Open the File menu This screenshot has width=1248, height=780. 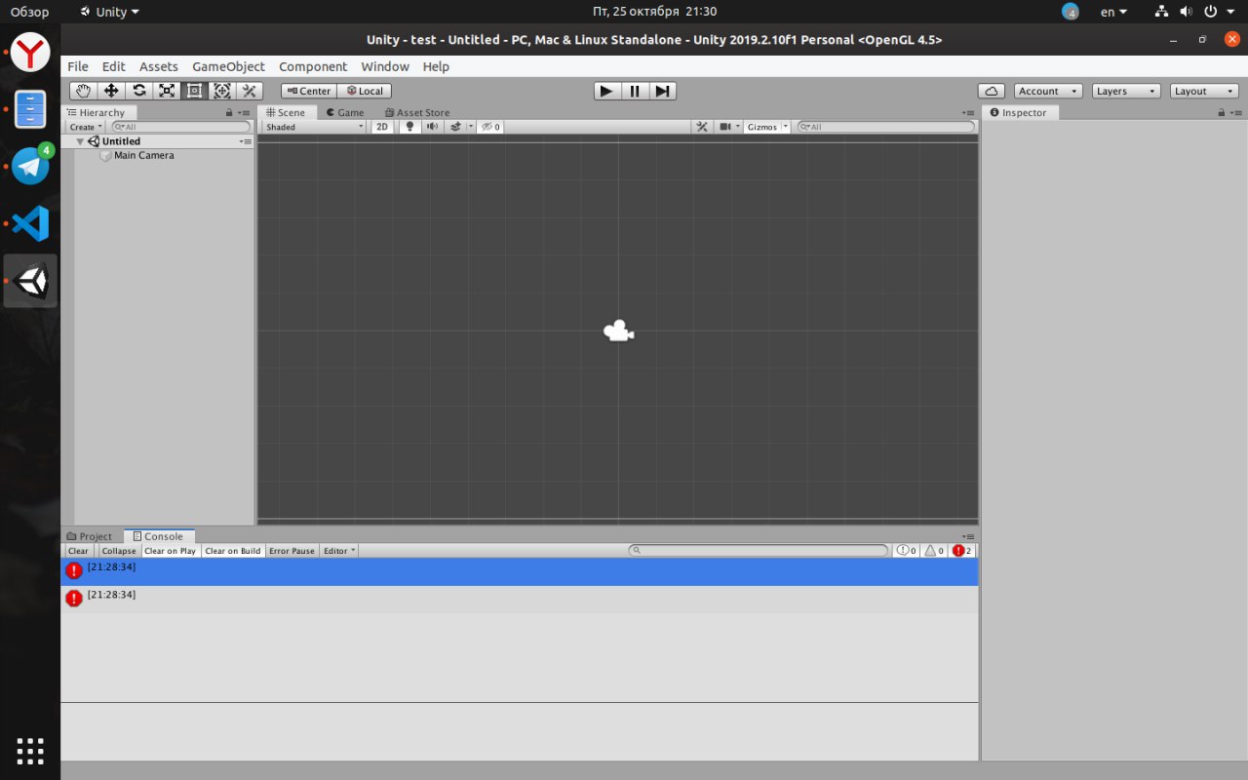[78, 66]
